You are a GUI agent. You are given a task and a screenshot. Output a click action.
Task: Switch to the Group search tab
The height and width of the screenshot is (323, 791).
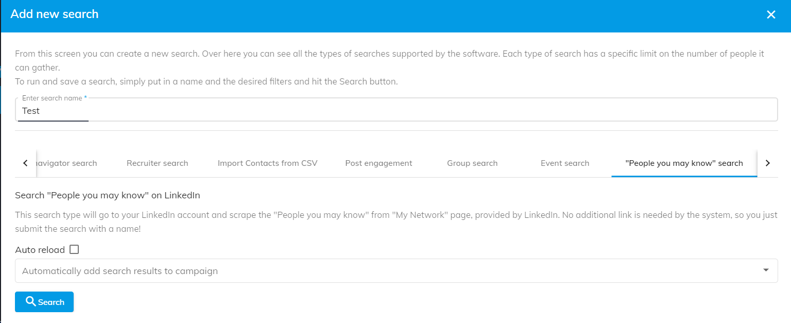(x=472, y=163)
